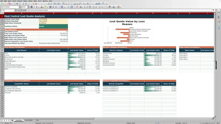Click the Loss Reason column header
The height and width of the screenshot is (124, 221).
tap(22, 50)
